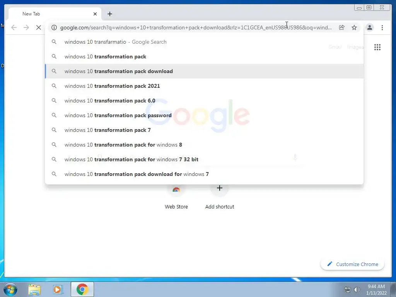396x297 pixels.
Task: Select 'windows 10 transfarmatio - Google Search' suggestion
Action: (204, 42)
